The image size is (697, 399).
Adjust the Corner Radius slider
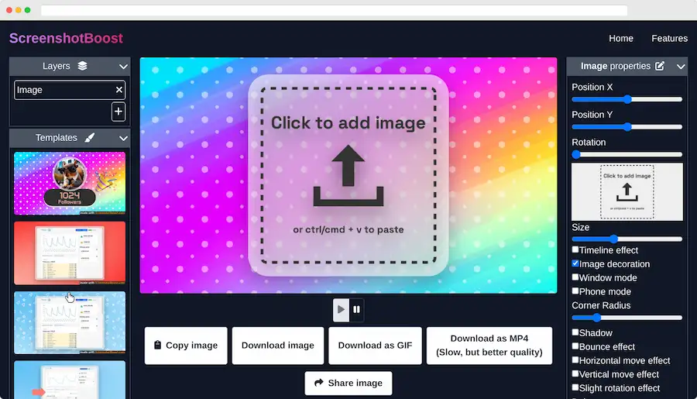click(597, 318)
